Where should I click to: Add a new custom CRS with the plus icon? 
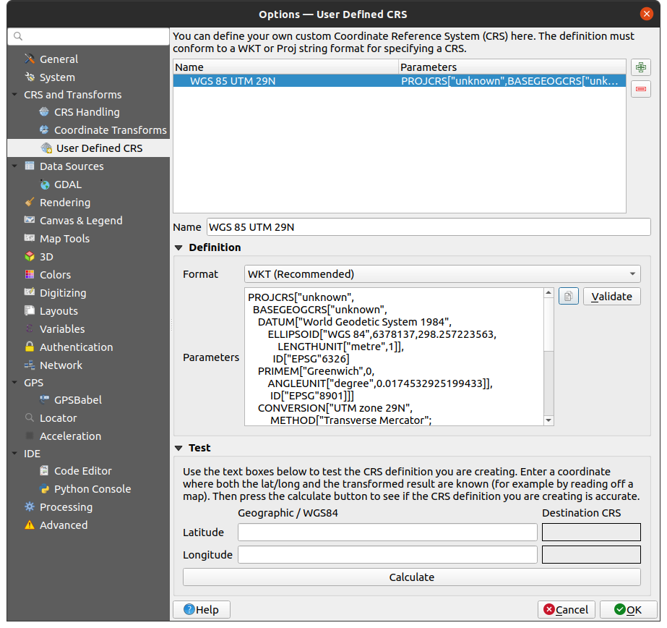[640, 67]
